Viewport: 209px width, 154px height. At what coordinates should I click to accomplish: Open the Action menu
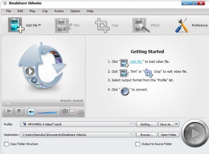pyautogui.click(x=59, y=11)
